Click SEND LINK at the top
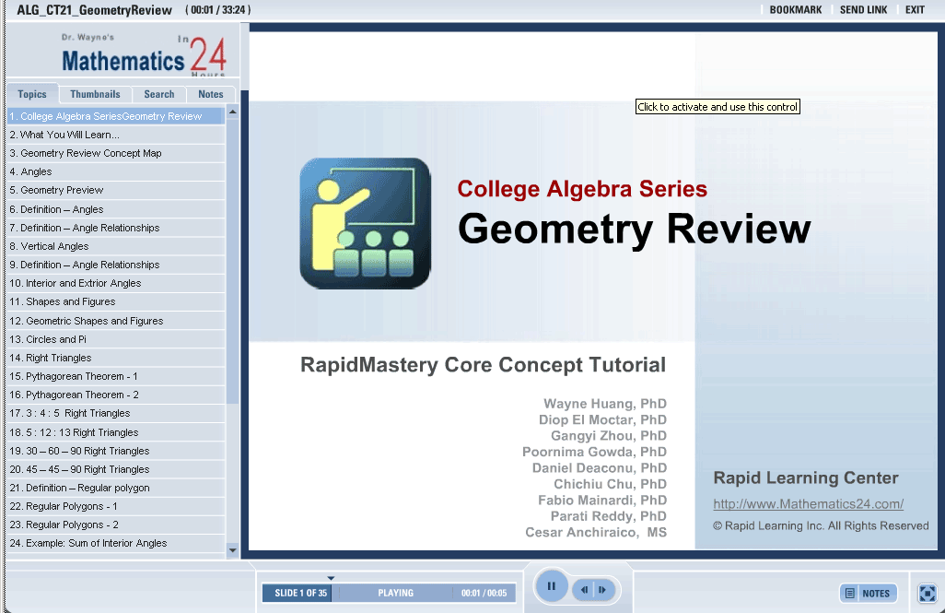Viewport: 945px width, 613px height. pos(863,10)
